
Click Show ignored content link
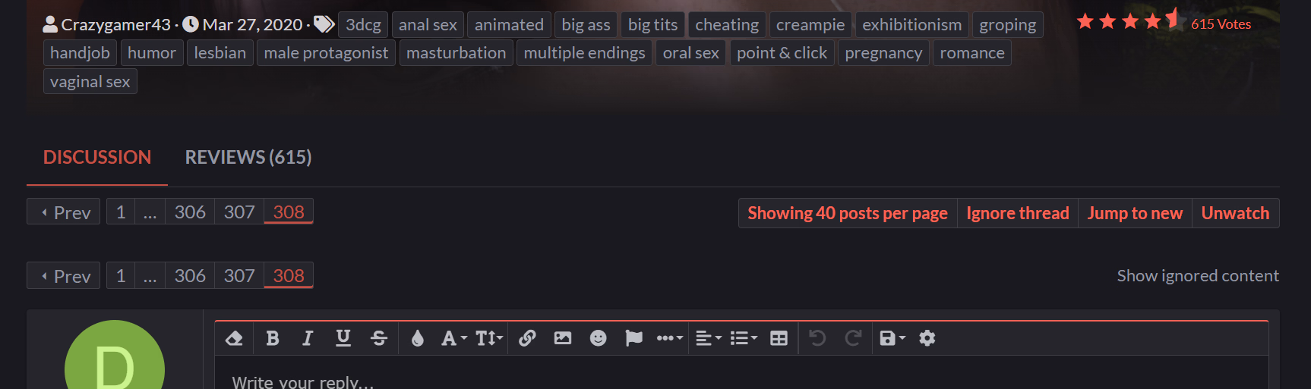[1198, 276]
